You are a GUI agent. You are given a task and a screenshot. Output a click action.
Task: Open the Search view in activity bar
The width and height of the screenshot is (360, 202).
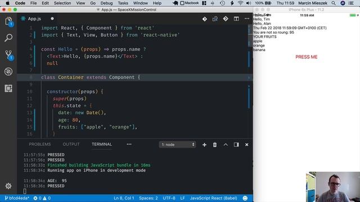coord(8,38)
